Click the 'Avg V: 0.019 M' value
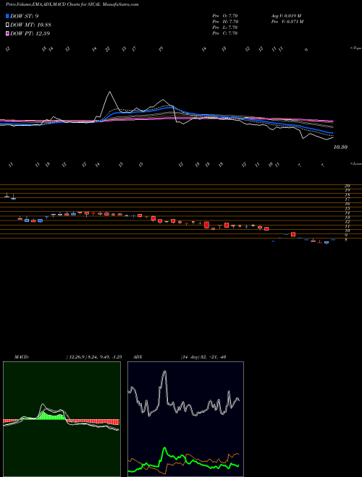The image size is (362, 477). [287, 16]
